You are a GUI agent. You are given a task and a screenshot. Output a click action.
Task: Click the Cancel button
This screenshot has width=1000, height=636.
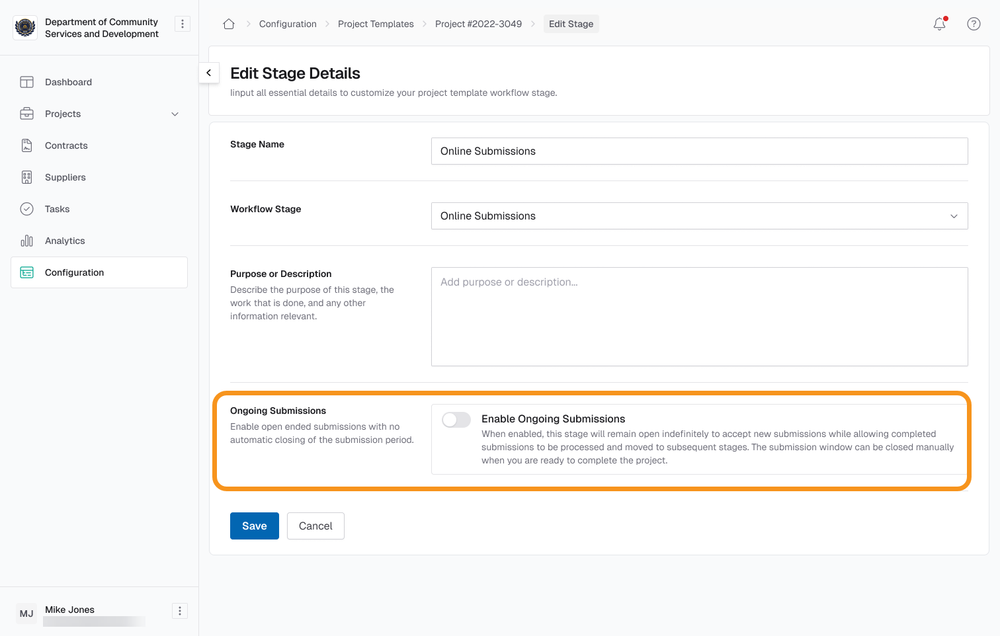pos(315,526)
